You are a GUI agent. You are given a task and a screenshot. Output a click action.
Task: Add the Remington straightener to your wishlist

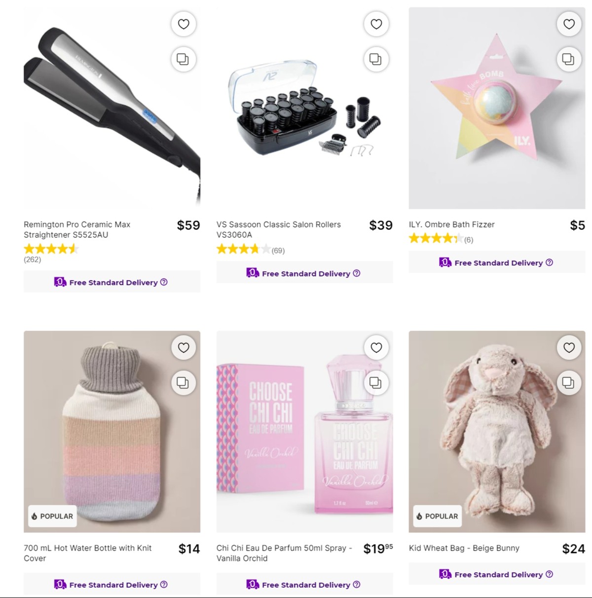coord(183,24)
